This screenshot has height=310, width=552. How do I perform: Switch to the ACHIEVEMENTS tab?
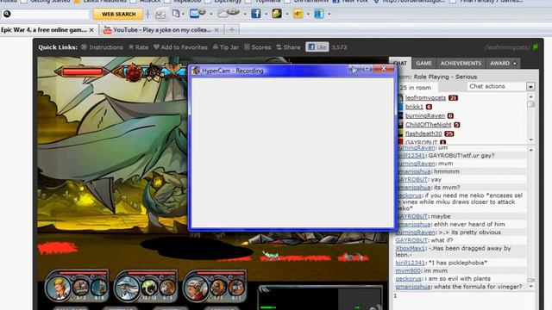coord(461,63)
